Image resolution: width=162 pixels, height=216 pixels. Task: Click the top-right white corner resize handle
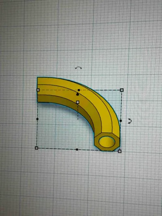[122, 90]
